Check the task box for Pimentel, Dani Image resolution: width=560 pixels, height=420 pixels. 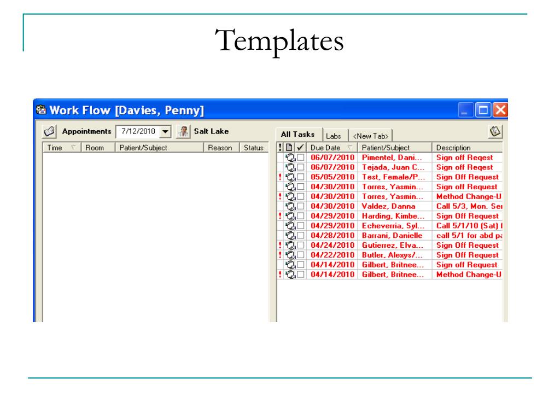[x=301, y=157]
